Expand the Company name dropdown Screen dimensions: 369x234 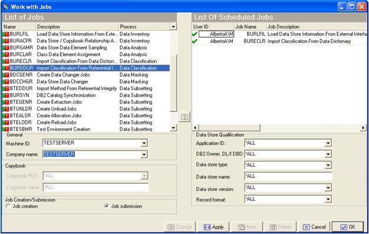click(x=144, y=154)
